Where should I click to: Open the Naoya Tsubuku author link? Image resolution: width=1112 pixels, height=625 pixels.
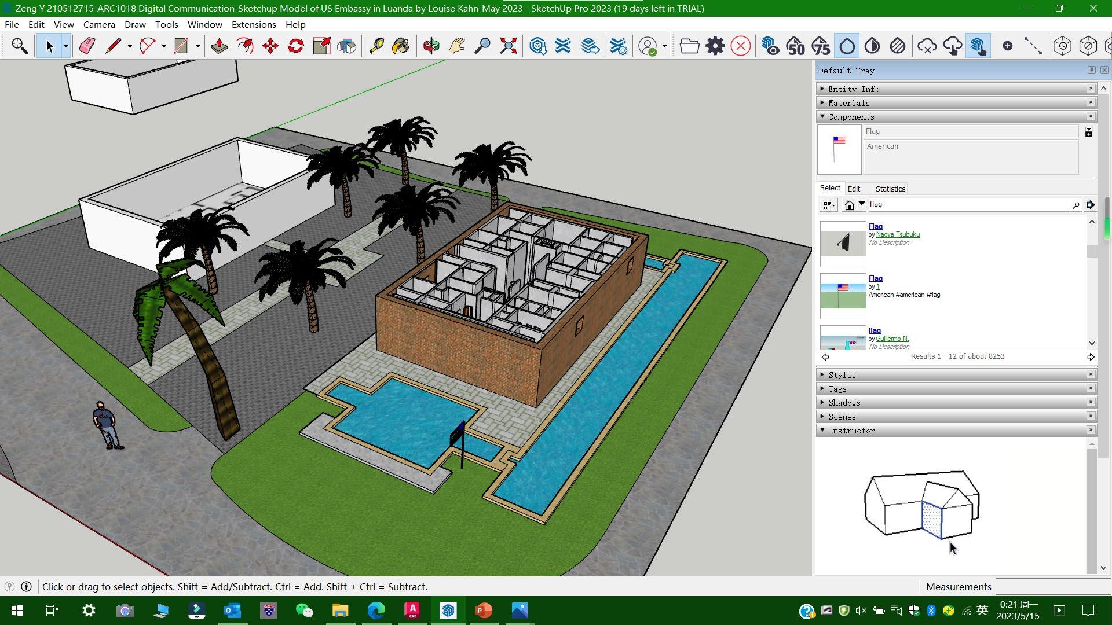[x=897, y=234]
